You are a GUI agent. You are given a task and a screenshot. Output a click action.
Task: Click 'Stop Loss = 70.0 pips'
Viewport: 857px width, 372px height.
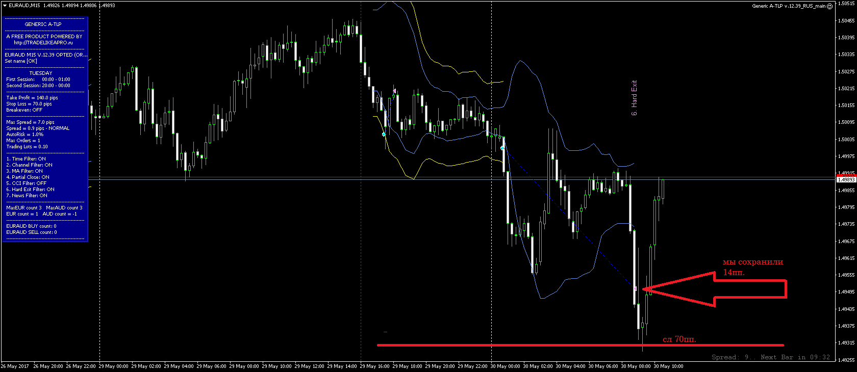click(x=29, y=104)
